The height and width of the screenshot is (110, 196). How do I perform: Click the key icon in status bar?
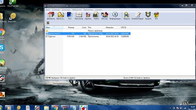pyautogui.click(x=49, y=78)
